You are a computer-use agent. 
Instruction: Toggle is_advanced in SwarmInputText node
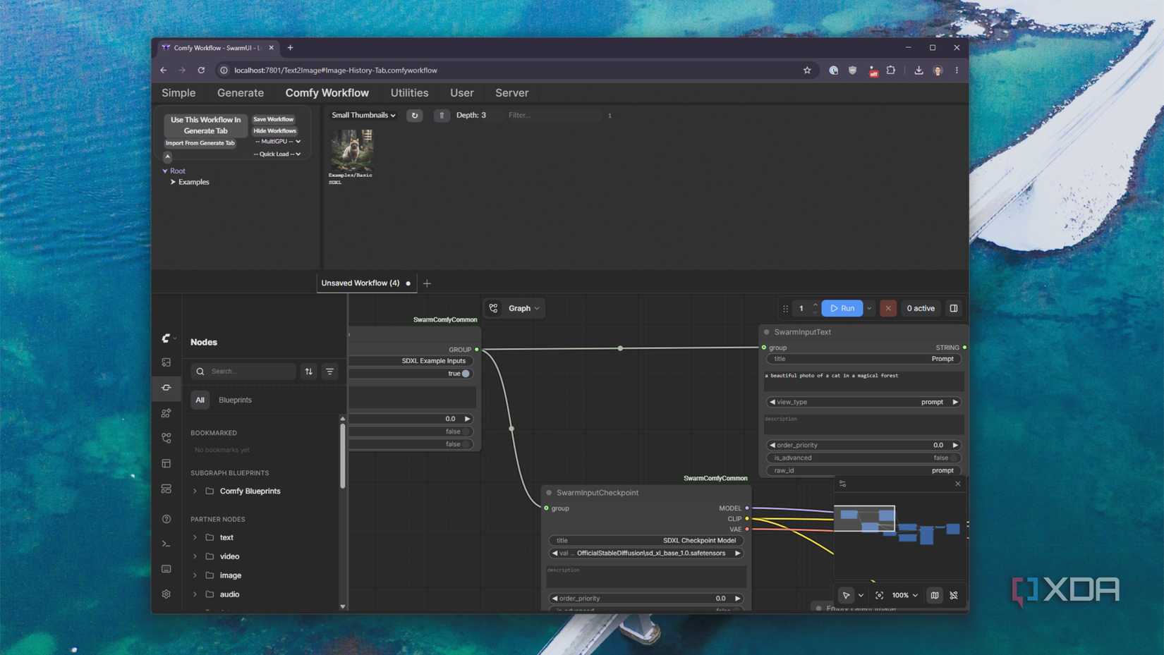click(954, 458)
